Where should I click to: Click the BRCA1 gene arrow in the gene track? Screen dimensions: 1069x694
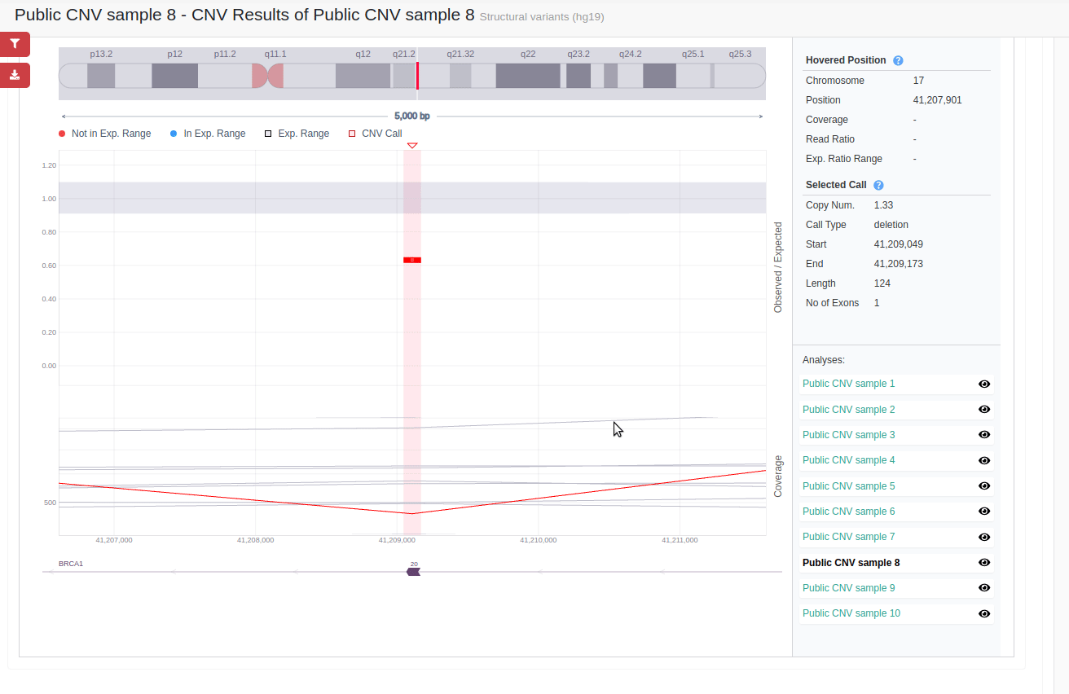point(414,571)
